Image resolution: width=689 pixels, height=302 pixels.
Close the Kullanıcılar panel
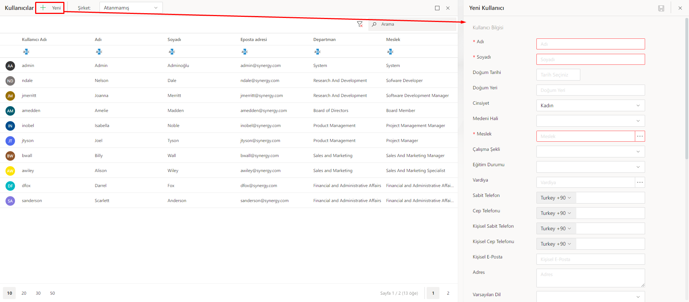tap(448, 8)
